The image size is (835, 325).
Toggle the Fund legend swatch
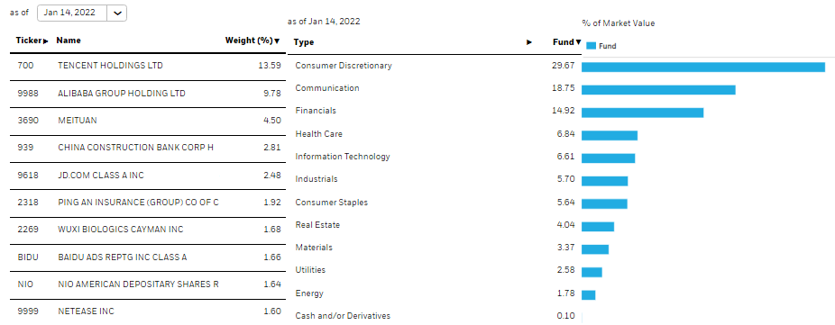pyautogui.click(x=592, y=46)
